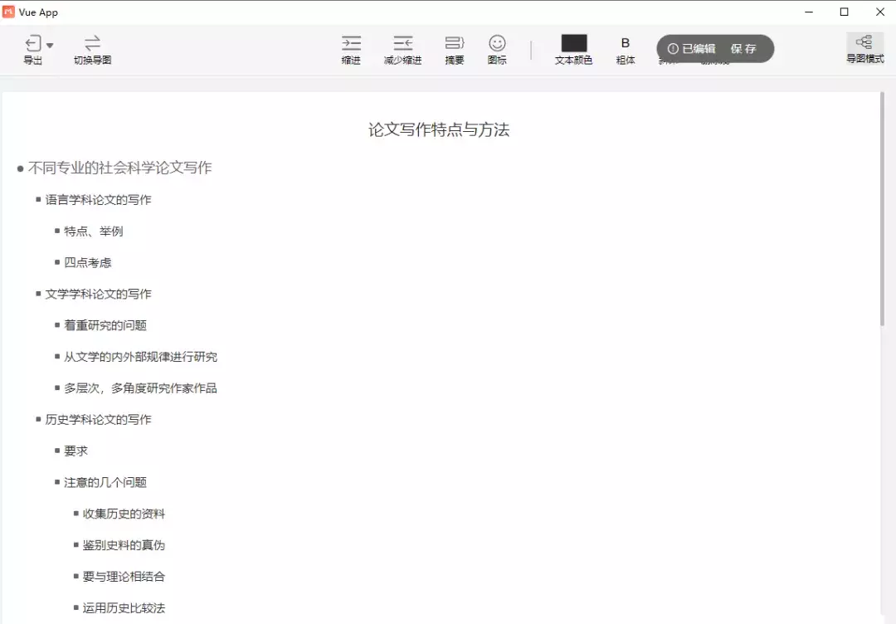
Task: Click the Decrease Indent (减少缩进) icon
Action: coord(402,43)
